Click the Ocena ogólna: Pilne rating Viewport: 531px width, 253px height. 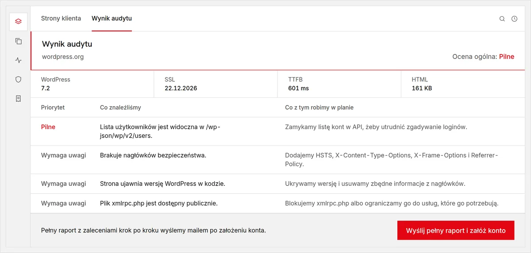483,57
